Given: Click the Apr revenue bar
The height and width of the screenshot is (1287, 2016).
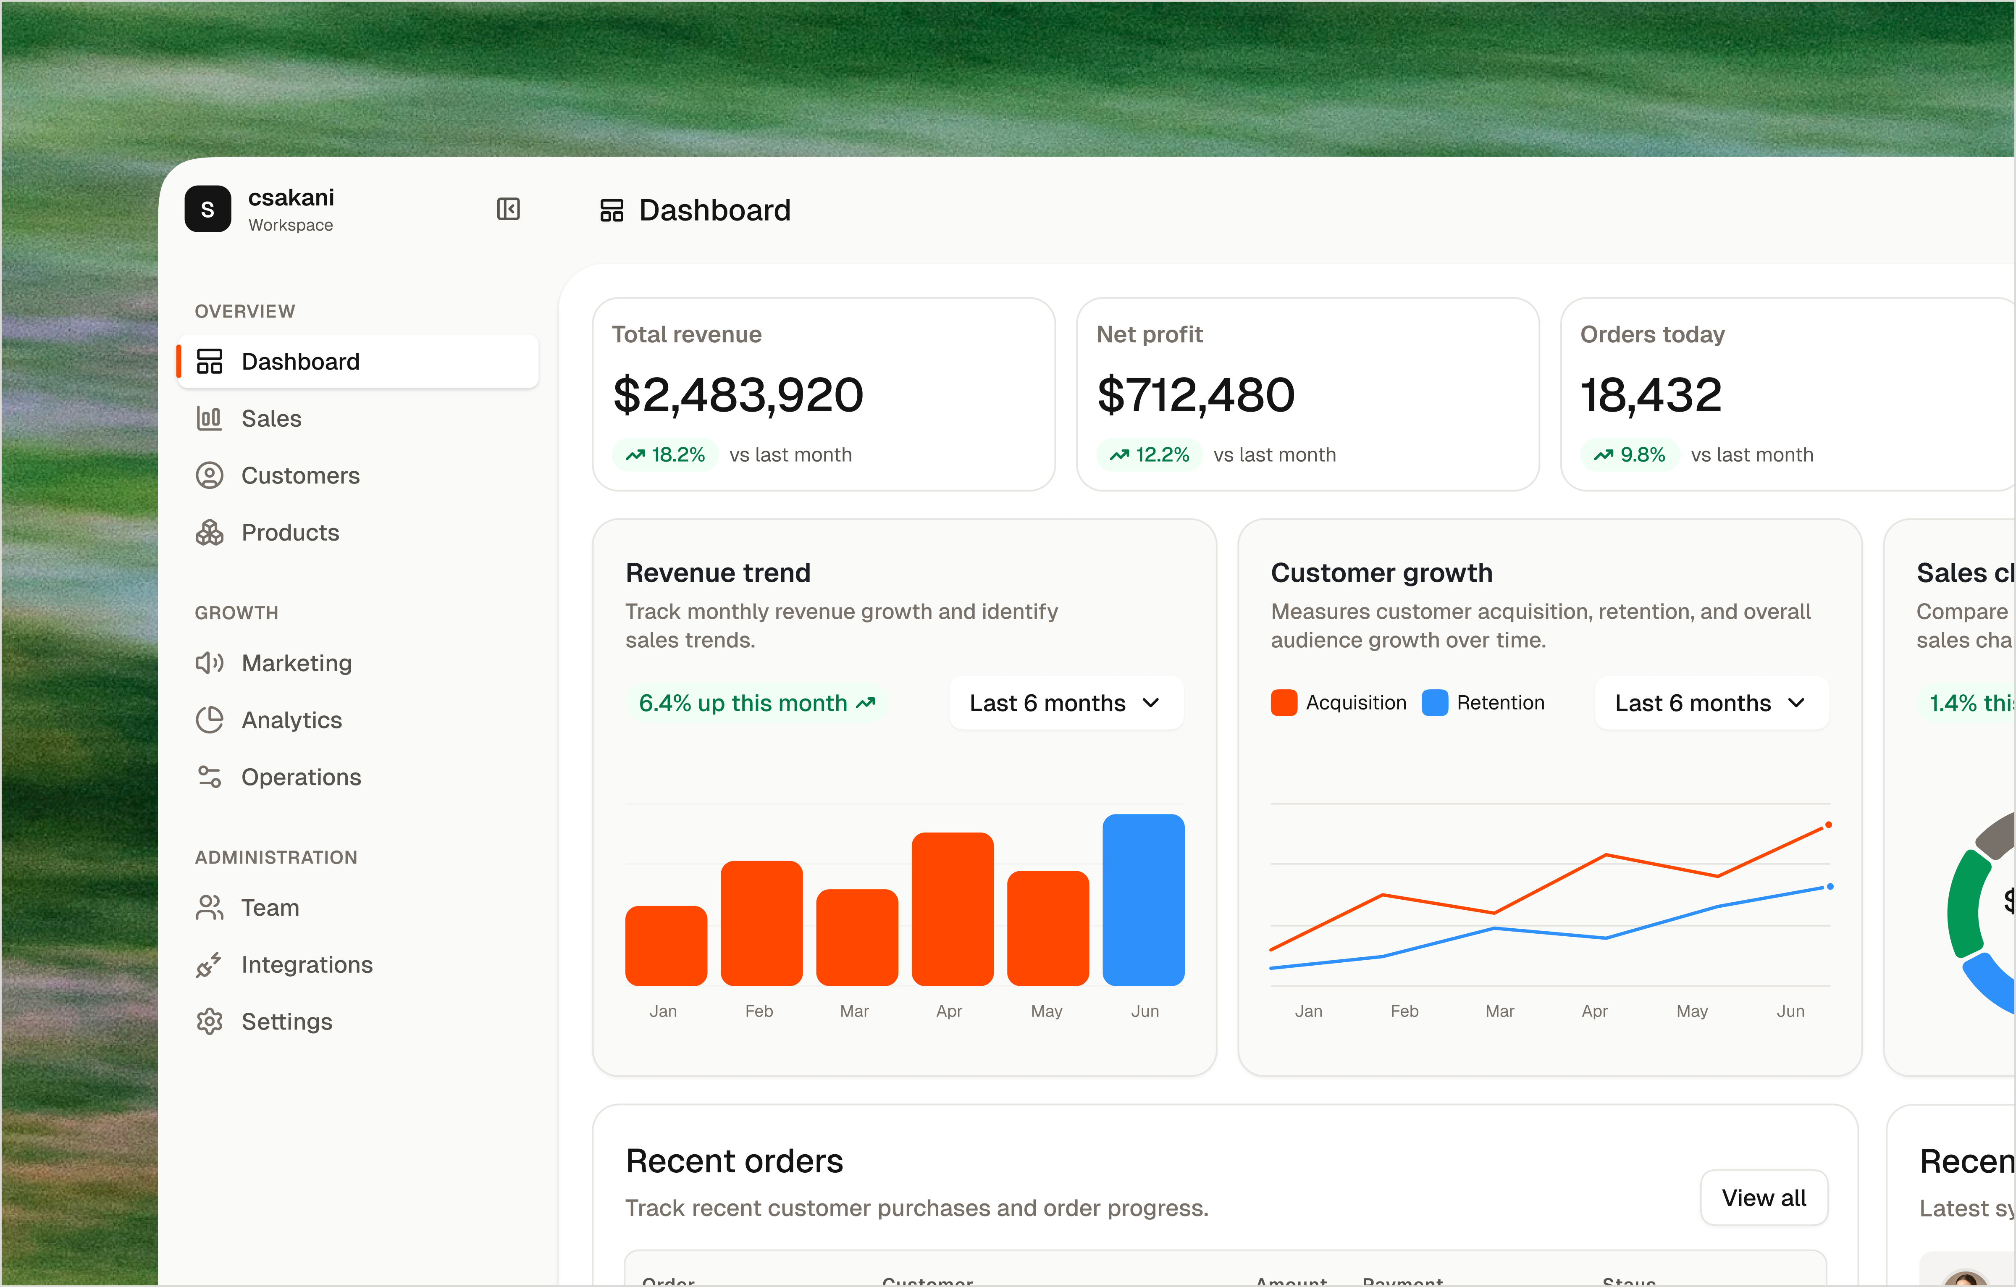Looking at the screenshot, I should point(953,909).
